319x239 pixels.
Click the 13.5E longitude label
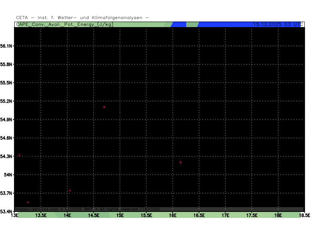pos(41,215)
